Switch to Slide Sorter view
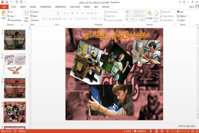The width and height of the screenshot is (199, 133). [x=157, y=131]
